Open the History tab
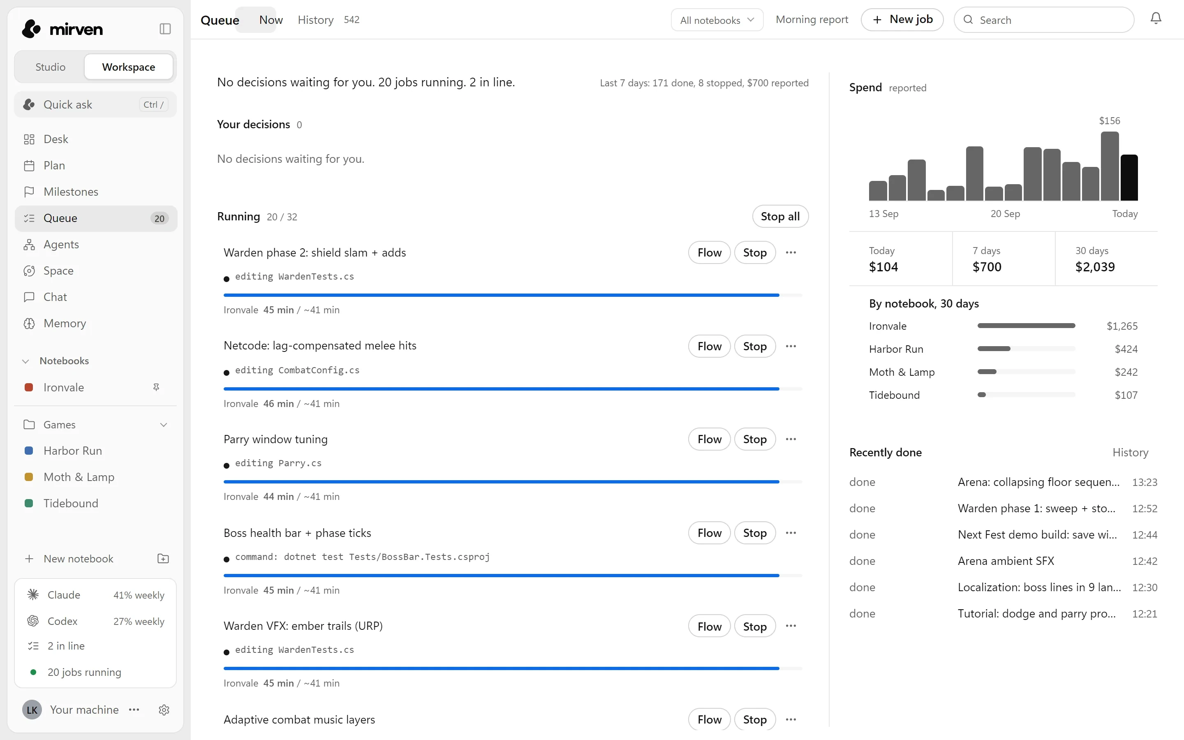Viewport: 1184px width, 740px height. [x=316, y=20]
